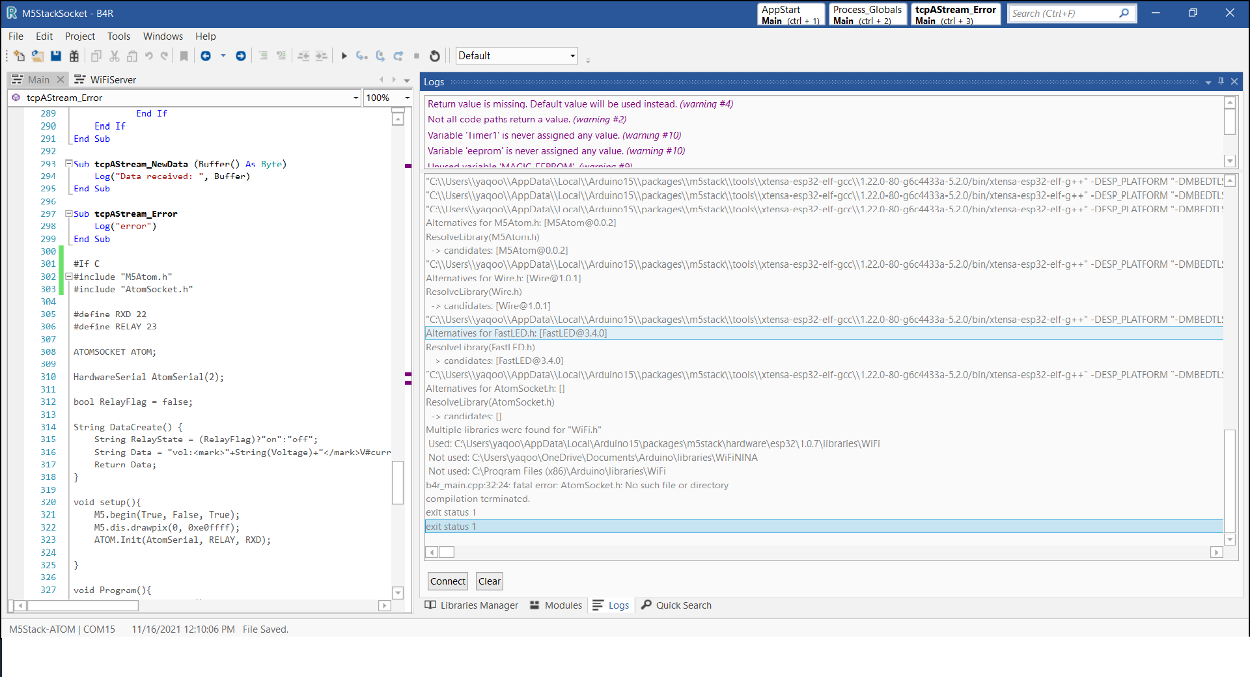Click the Navigate Backward arrow icon

click(x=206, y=56)
